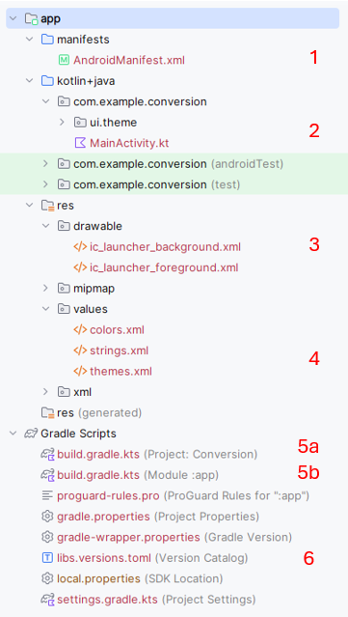Click the MainActivity.kt Kotlin file icon
This screenshot has height=617, width=348.
[80, 143]
